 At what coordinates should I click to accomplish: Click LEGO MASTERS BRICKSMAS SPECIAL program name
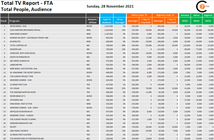click(x=26, y=30)
